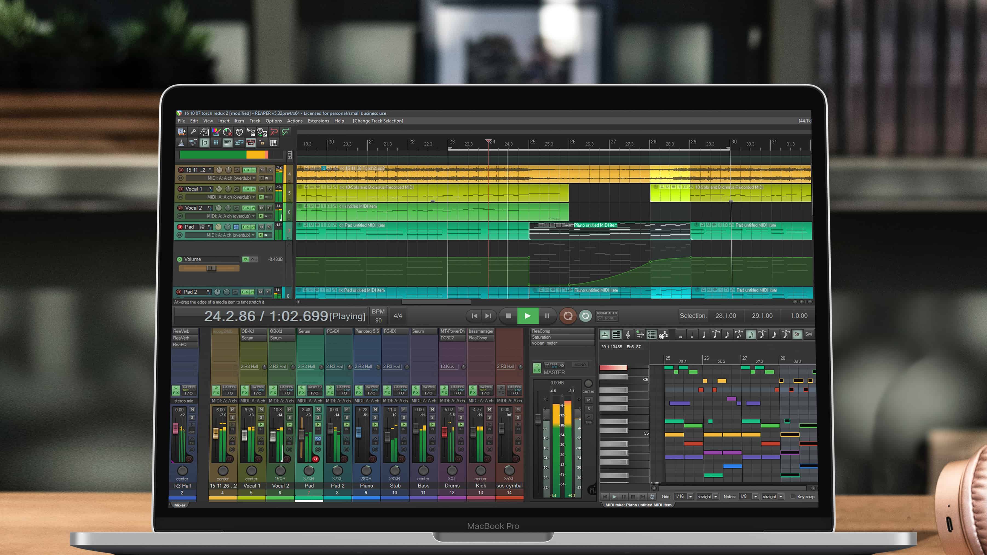
Task: Click the green redo arrow toolbar icon
Action: 286,132
